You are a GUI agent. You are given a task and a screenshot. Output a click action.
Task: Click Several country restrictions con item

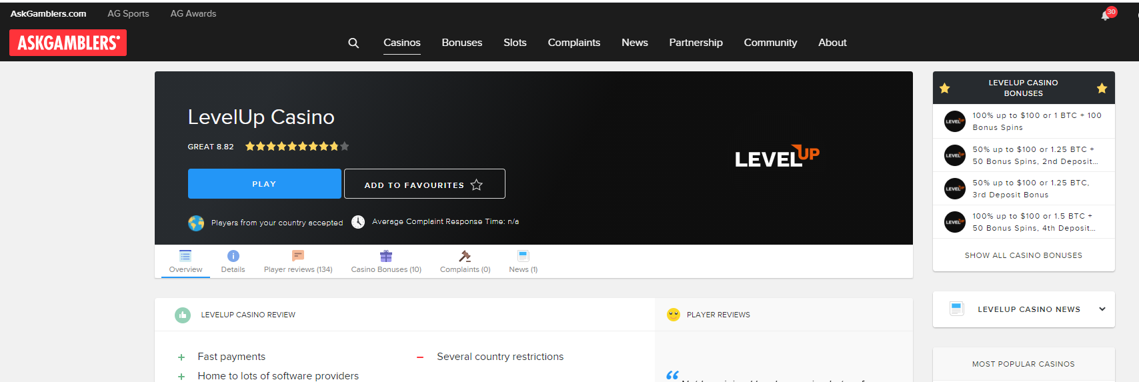pos(500,357)
